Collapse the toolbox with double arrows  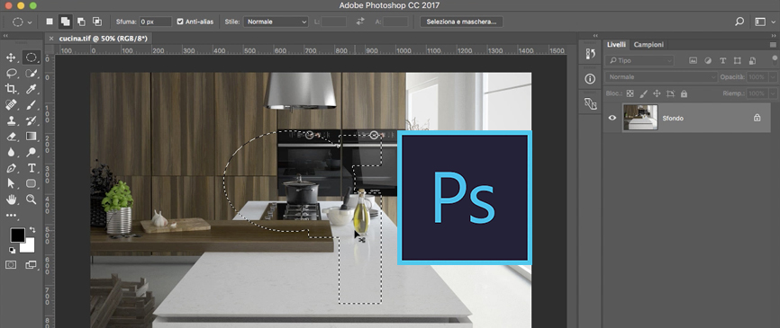5,36
